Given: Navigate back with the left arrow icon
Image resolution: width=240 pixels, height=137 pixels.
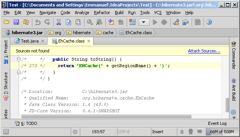Looking at the screenshot, I should tap(111, 22).
